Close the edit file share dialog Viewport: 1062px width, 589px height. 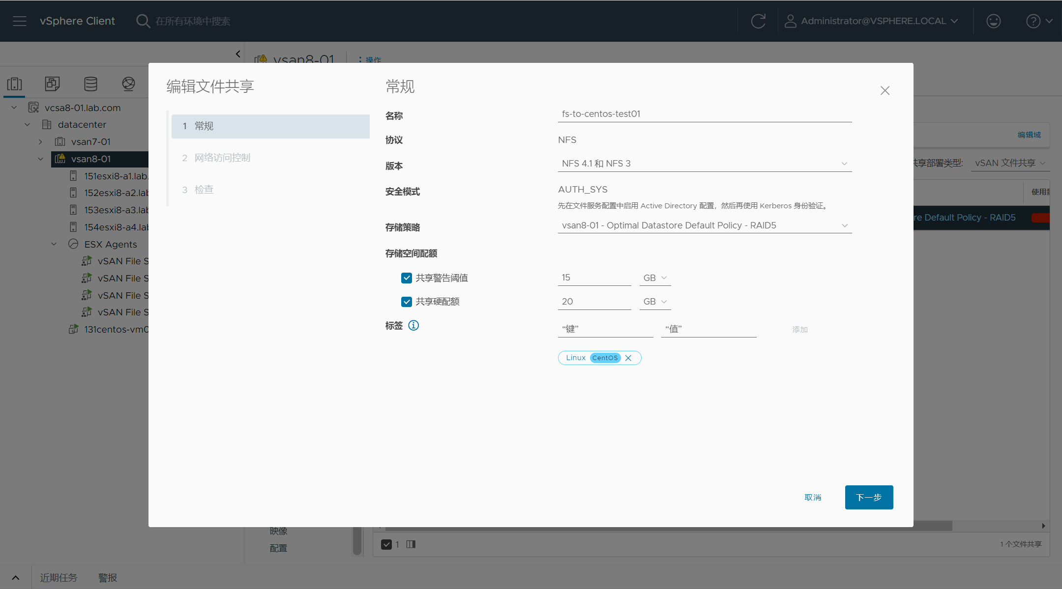[x=885, y=90]
